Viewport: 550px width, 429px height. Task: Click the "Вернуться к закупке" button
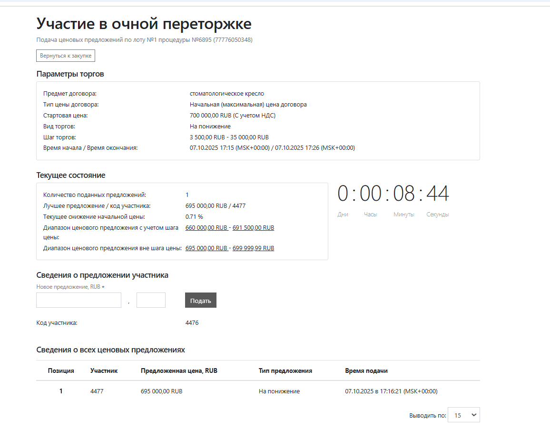tap(66, 56)
